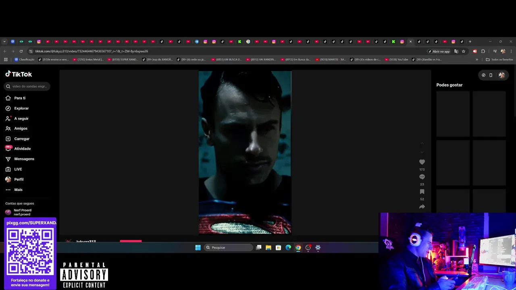This screenshot has height=290, width=516.
Task: Close the active browser tab
Action: 410,41
